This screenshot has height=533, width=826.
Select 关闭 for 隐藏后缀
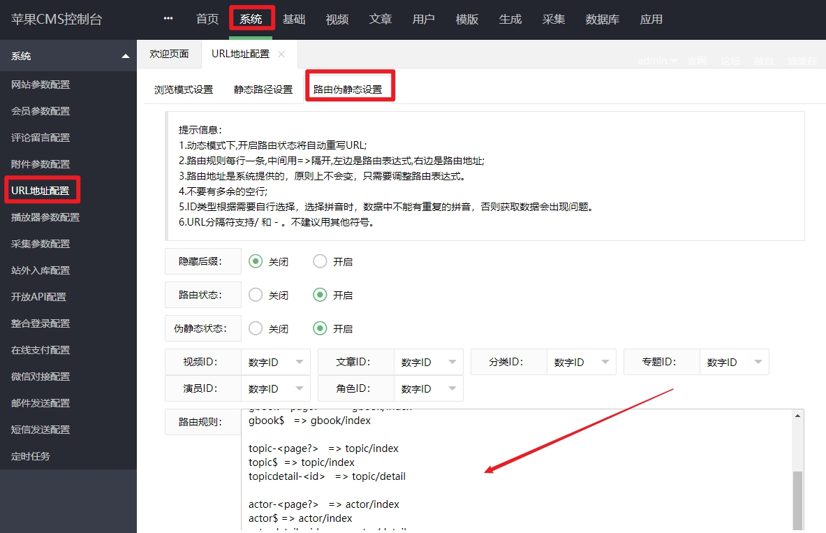(x=256, y=261)
